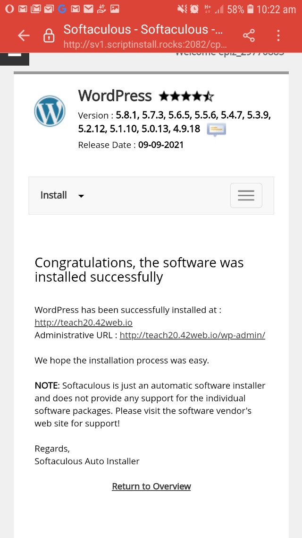Open the teach20.42web.io site link

click(84, 323)
